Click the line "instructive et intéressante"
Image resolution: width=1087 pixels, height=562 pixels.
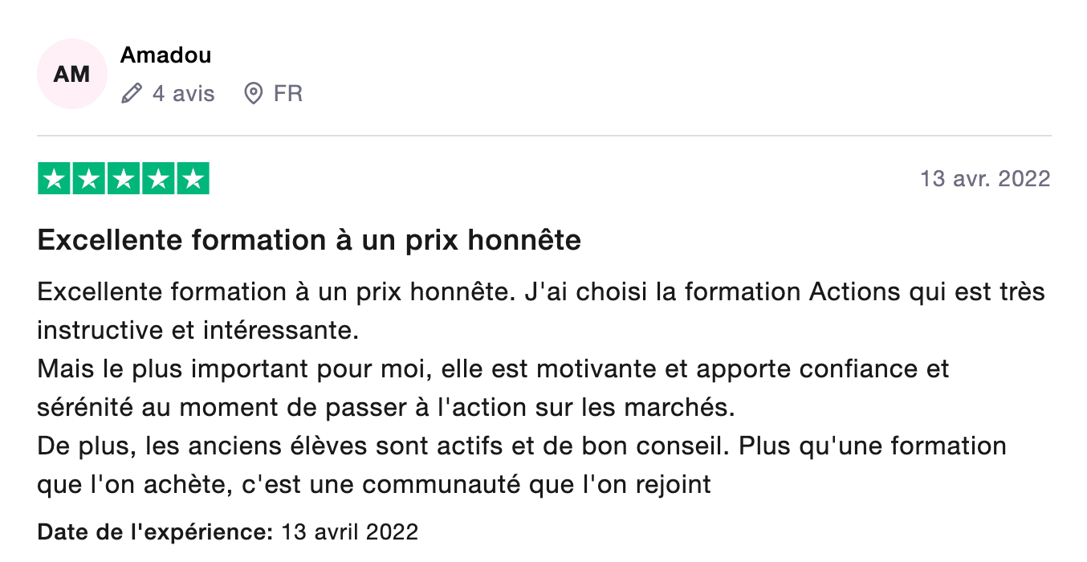[x=197, y=330]
